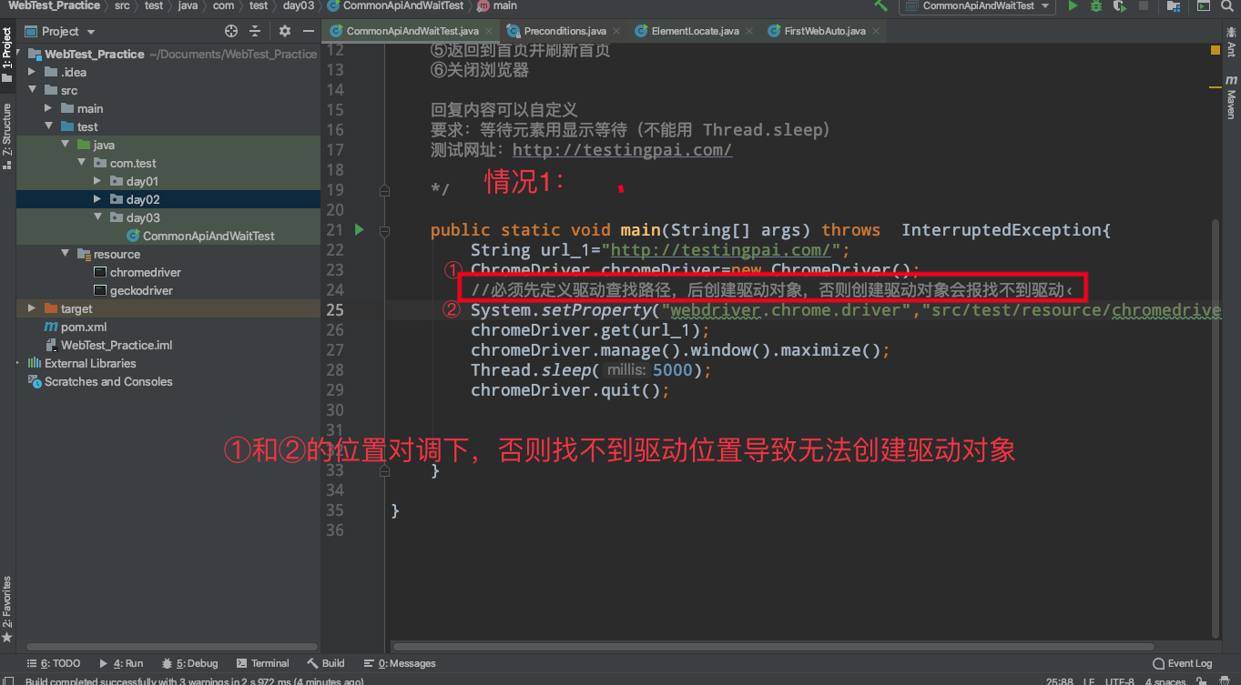Viewport: 1241px width, 685px height.
Task: Run main via the gutter arrow on line 21
Action: 360,229
